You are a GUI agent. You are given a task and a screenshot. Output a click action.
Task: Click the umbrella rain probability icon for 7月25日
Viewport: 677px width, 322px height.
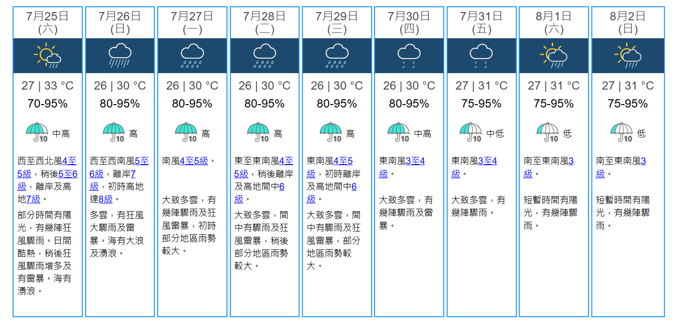37,132
